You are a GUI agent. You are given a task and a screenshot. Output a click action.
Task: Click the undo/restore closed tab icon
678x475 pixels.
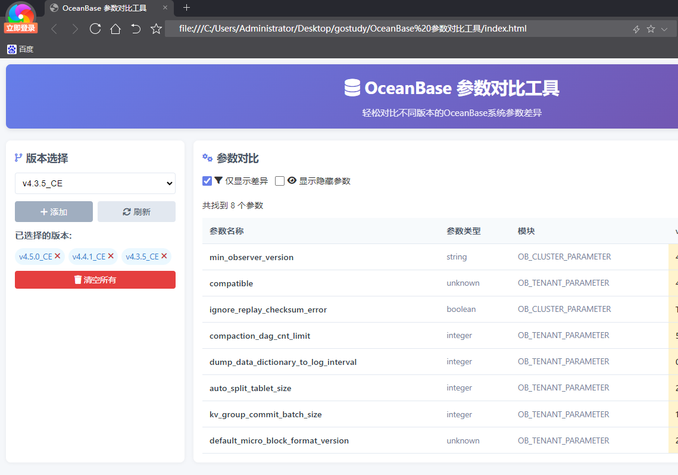[x=136, y=29]
